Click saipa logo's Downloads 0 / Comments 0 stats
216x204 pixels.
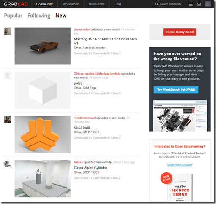pyautogui.click(x=97, y=138)
